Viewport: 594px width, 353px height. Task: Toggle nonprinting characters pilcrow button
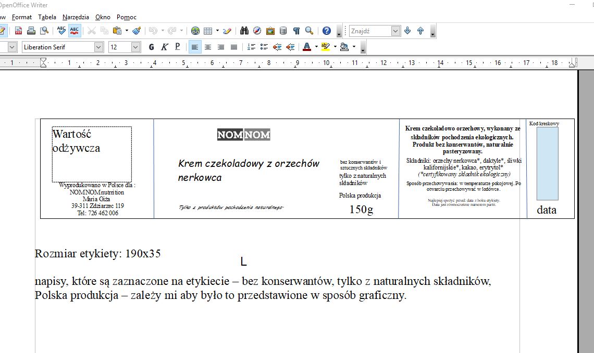[296, 31]
